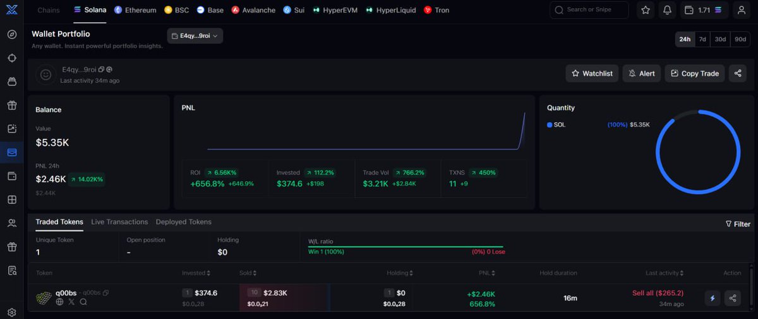
Task: Copy wallet address E4qy...9roi icon
Action: coord(102,69)
